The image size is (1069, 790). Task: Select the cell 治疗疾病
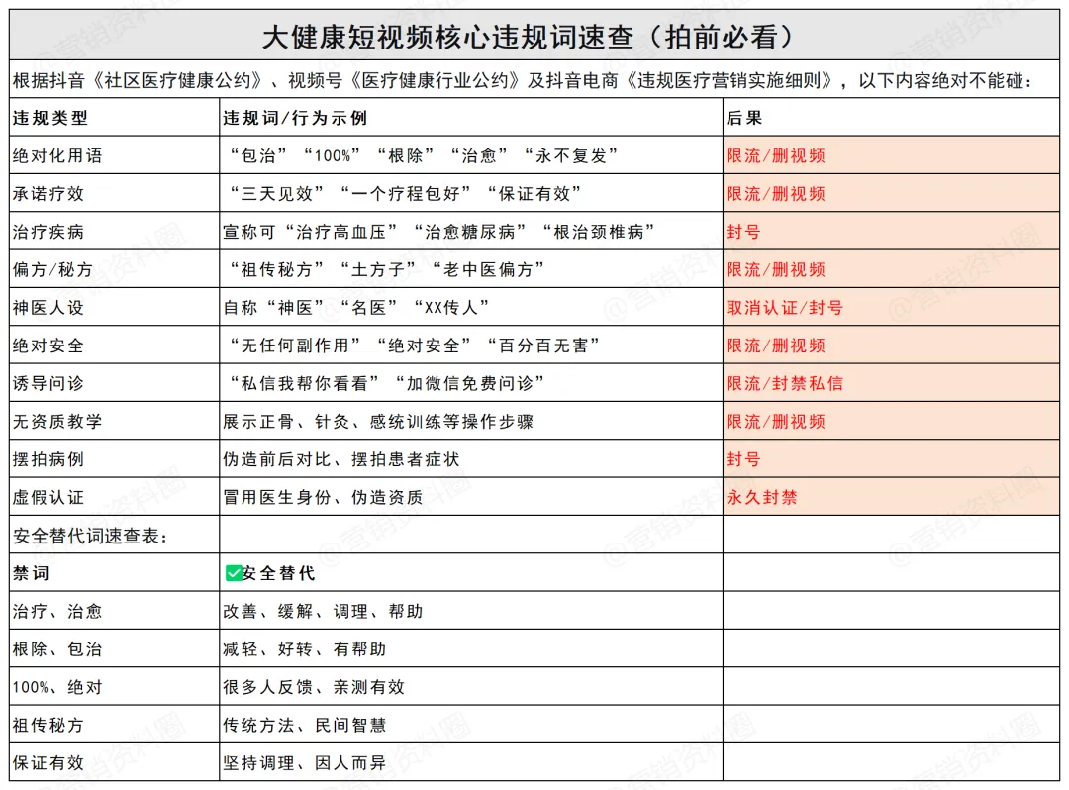[115, 231]
